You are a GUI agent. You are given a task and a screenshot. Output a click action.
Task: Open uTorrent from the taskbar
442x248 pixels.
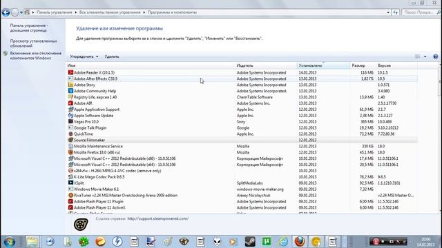(267, 242)
